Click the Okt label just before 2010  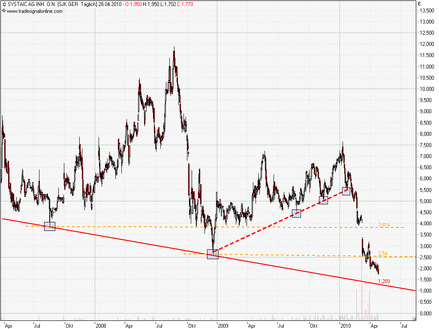coord(313,326)
